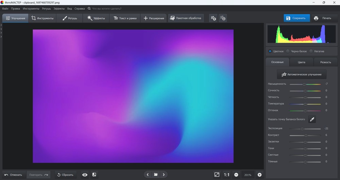
Task: Click the Автоматическое улучшение button
Action: tap(302, 74)
